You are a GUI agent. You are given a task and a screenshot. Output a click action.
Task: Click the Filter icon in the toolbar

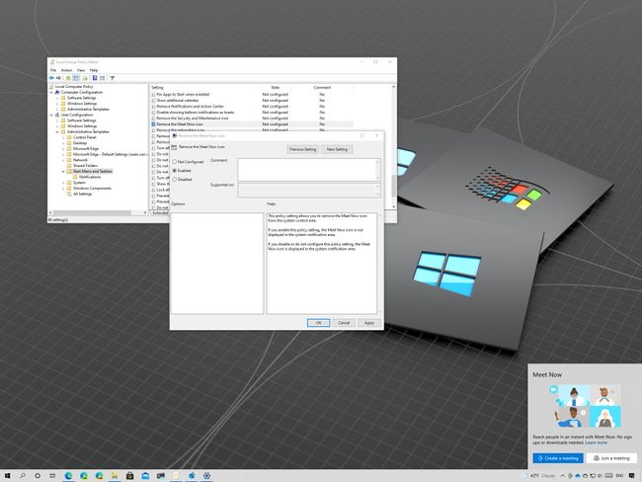pyautogui.click(x=112, y=78)
